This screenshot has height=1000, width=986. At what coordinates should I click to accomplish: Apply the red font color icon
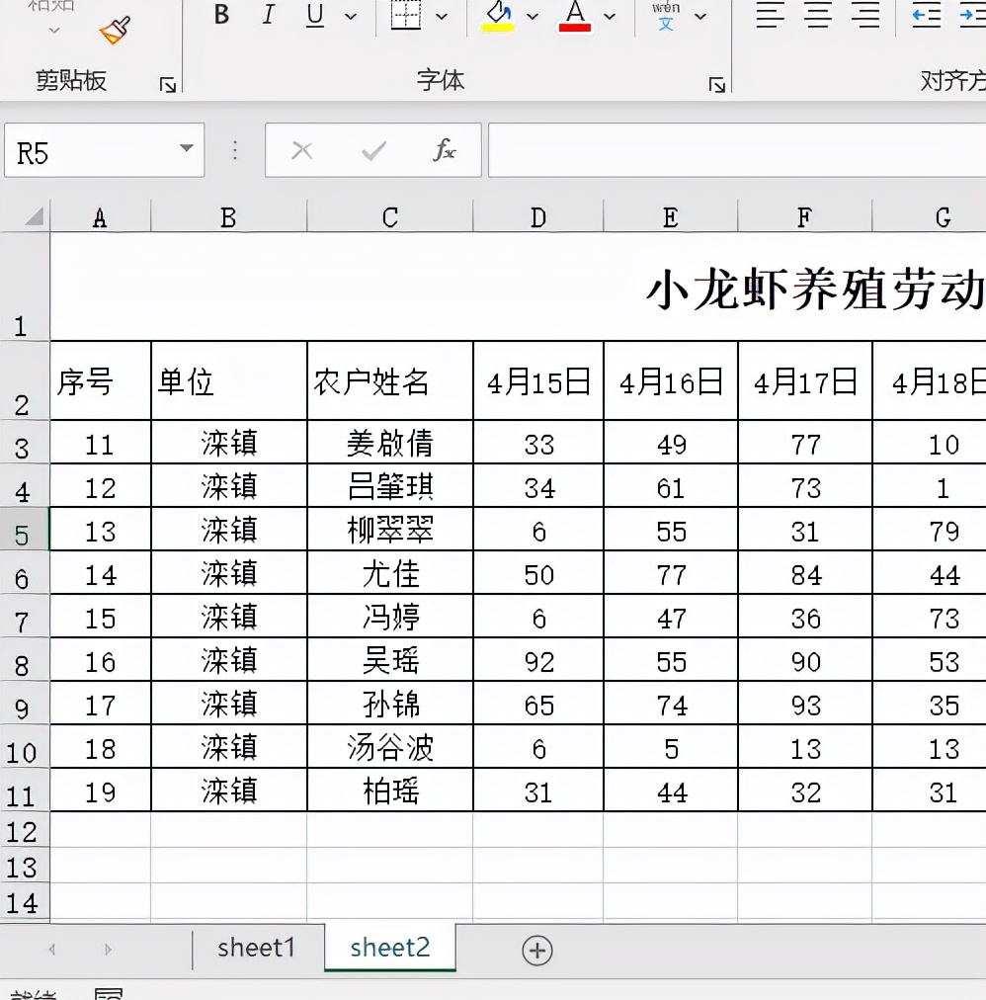click(x=575, y=15)
